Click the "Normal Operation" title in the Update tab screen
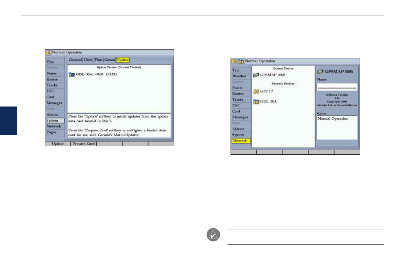 [x=67, y=52]
